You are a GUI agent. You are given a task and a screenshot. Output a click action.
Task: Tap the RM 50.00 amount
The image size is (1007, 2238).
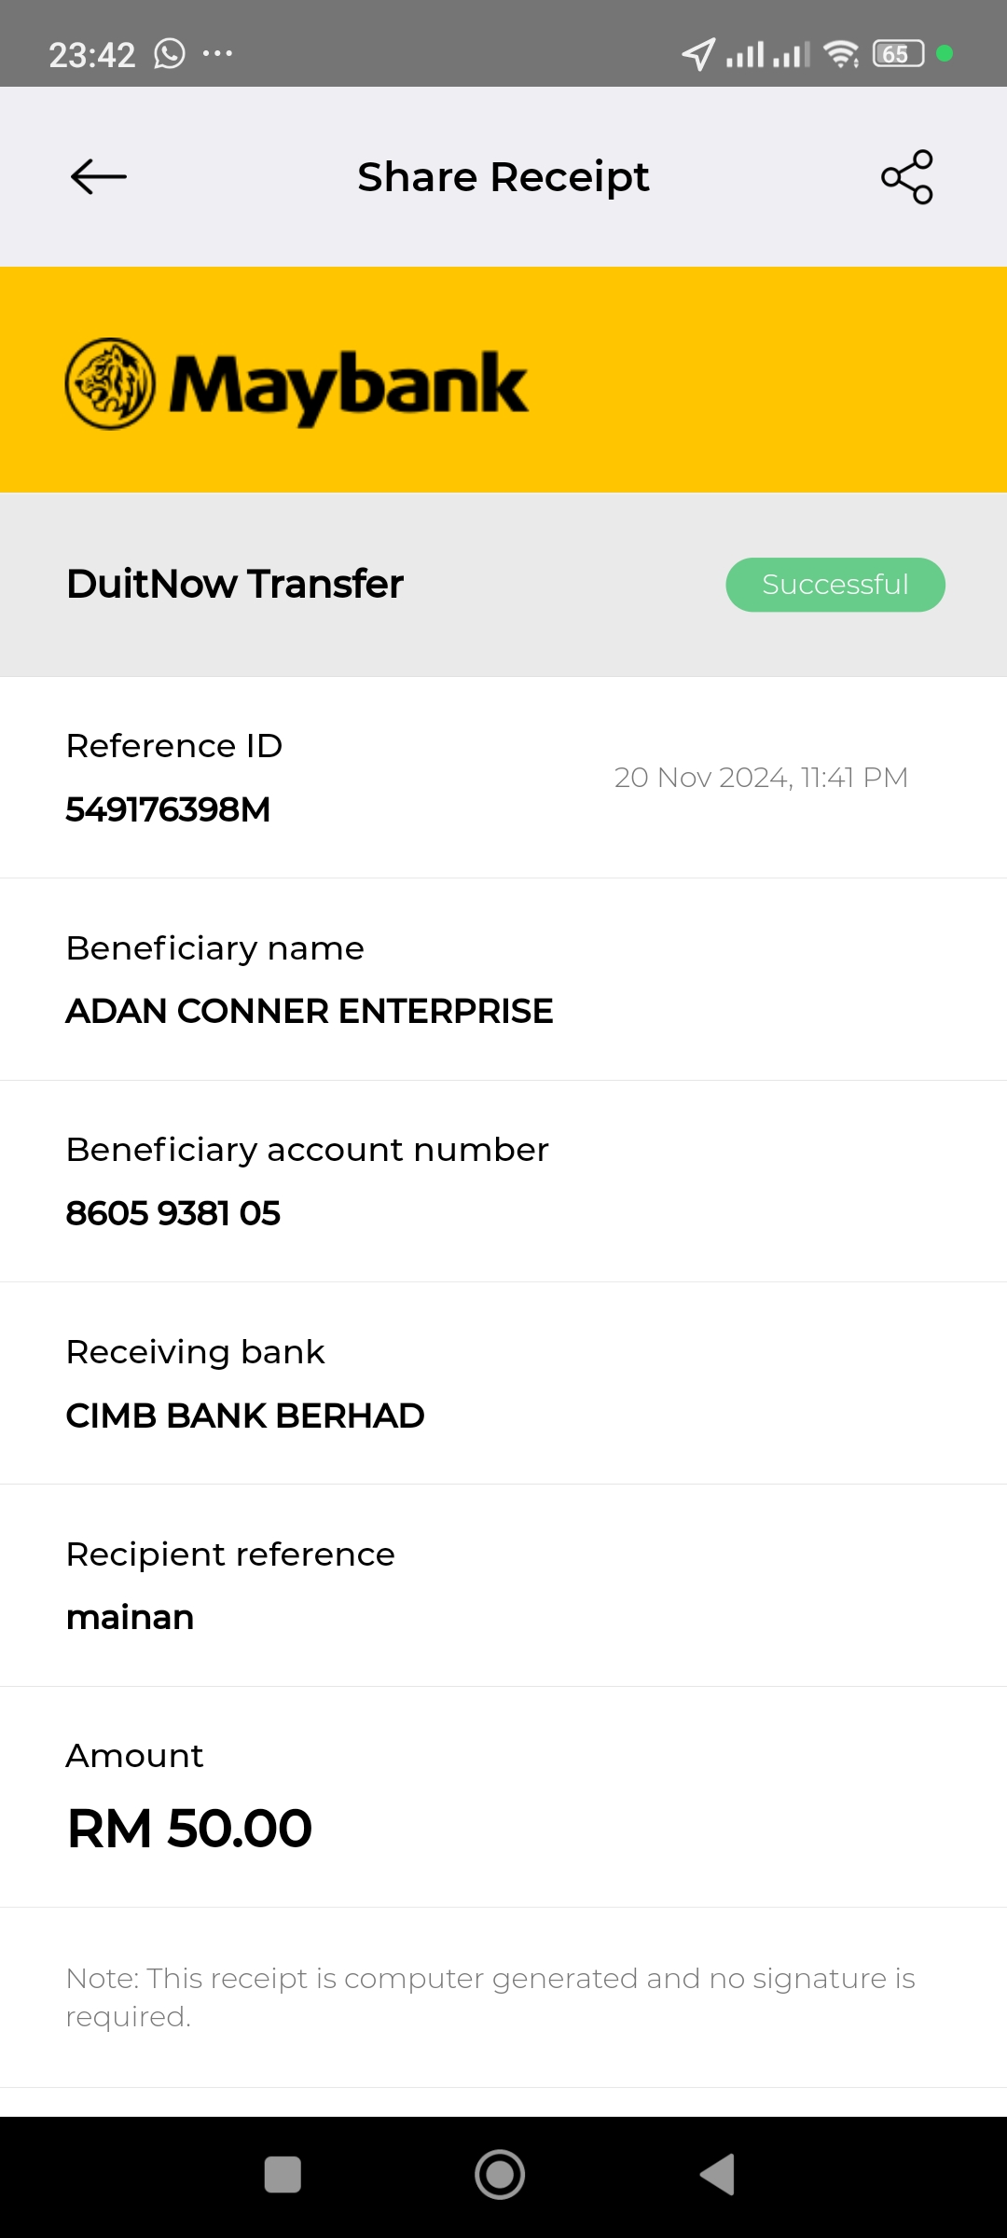(190, 1828)
